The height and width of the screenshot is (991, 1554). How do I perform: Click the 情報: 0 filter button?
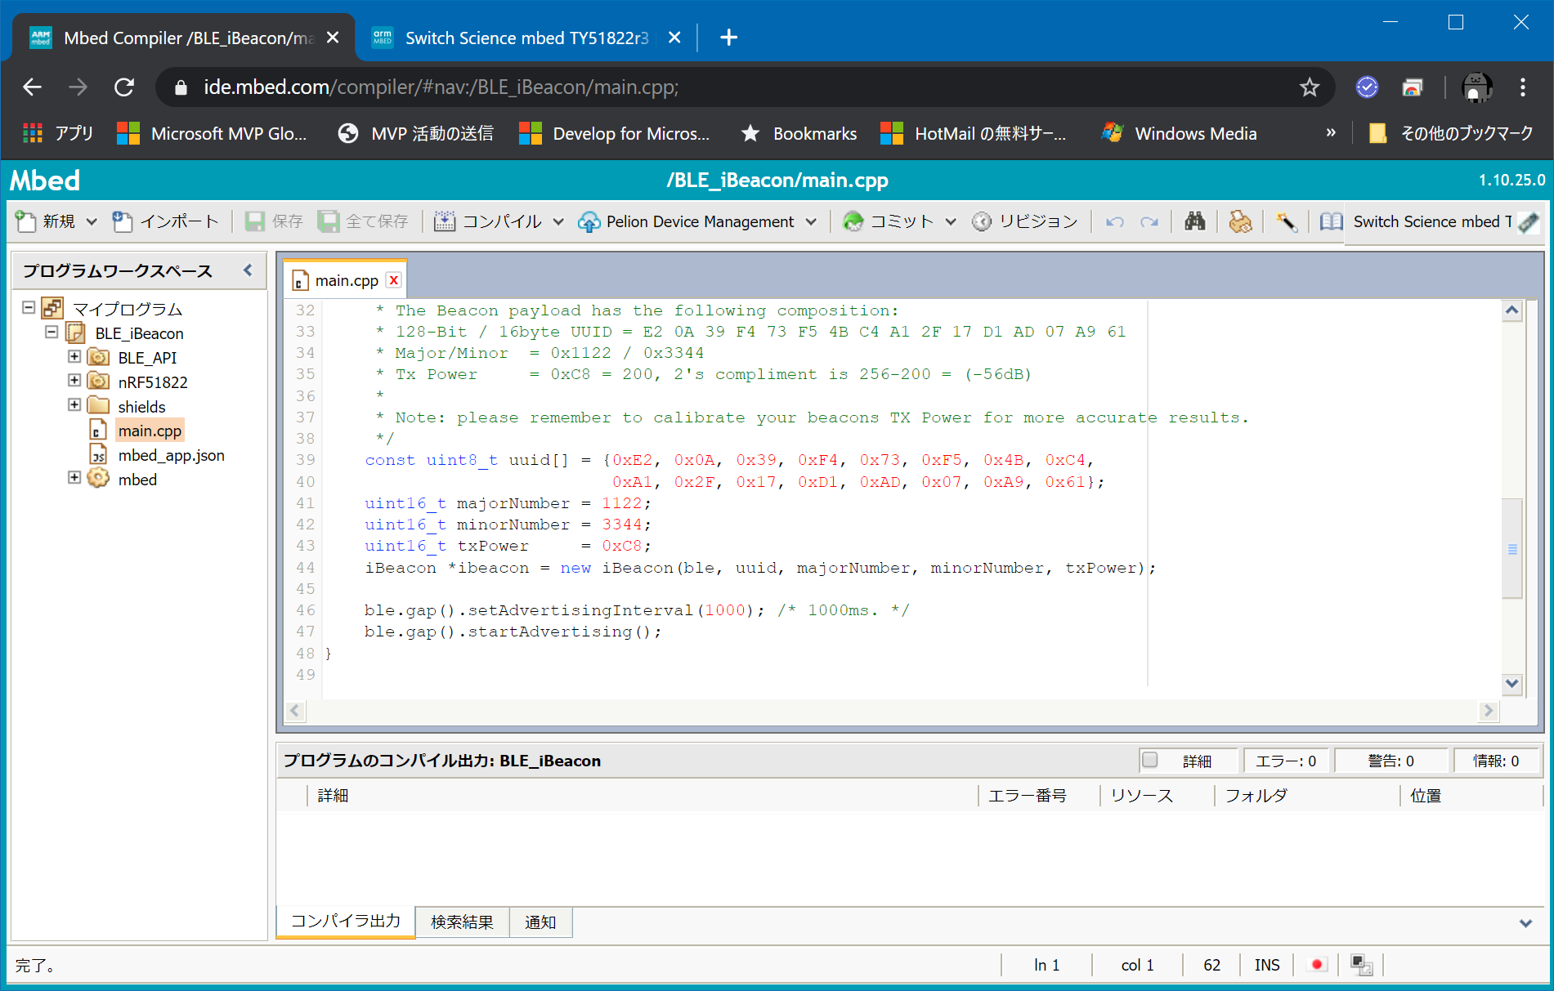(x=1496, y=761)
